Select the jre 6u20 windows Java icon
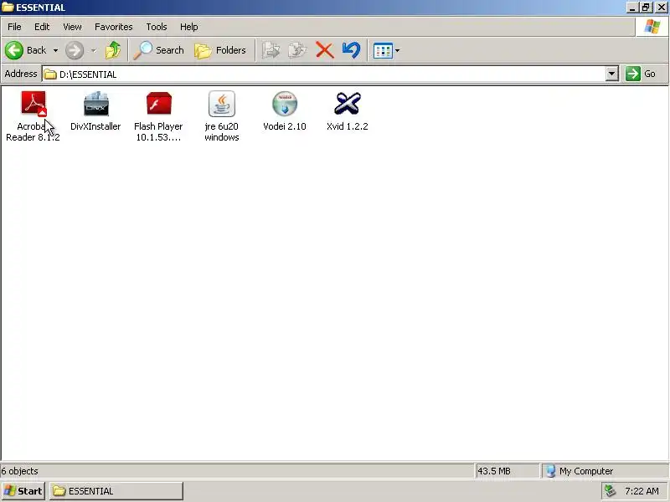The height and width of the screenshot is (502, 670). pyautogui.click(x=221, y=104)
